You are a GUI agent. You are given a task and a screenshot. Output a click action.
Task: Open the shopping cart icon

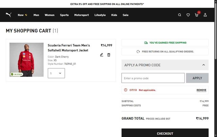point(197,15)
